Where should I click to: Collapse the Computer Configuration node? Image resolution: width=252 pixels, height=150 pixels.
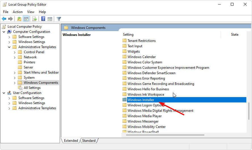4,32
